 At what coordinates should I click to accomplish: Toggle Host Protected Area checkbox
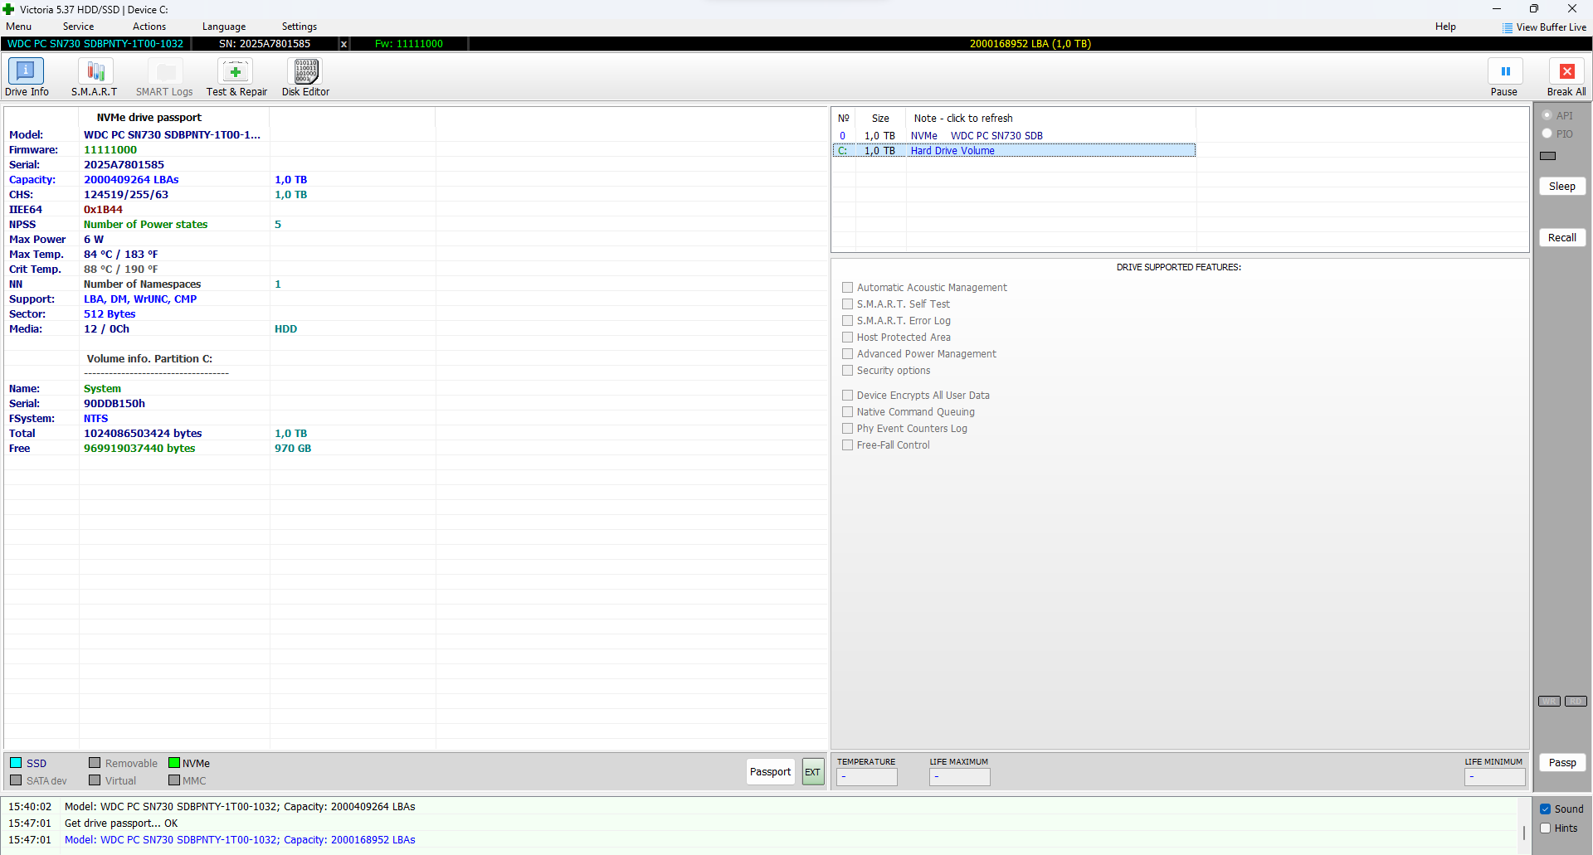pos(848,338)
